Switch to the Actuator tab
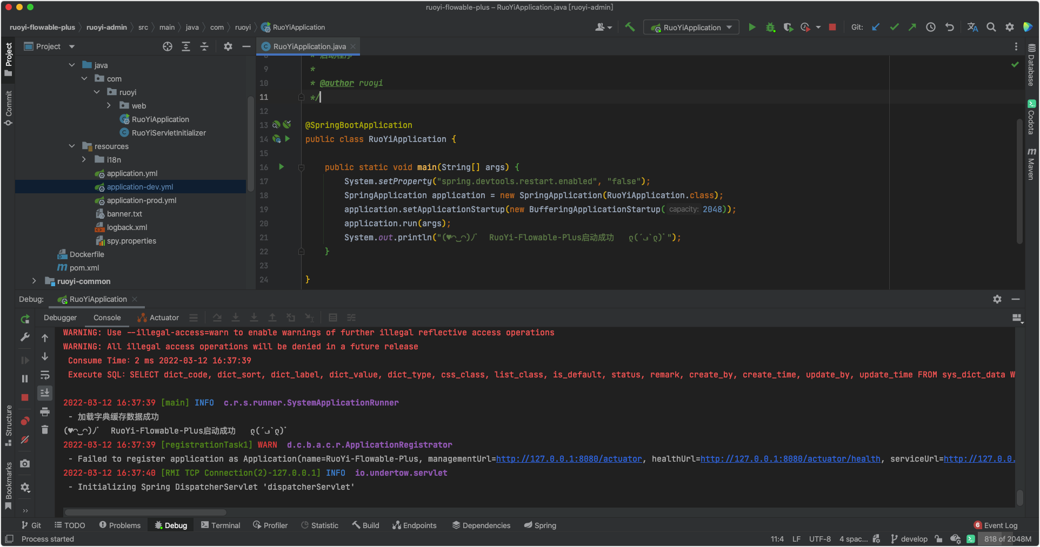1040x547 pixels. (x=158, y=318)
